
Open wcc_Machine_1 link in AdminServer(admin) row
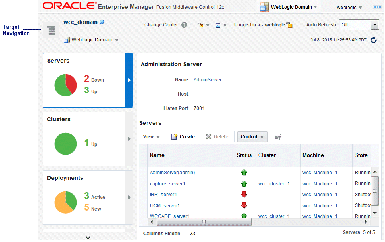(320, 173)
